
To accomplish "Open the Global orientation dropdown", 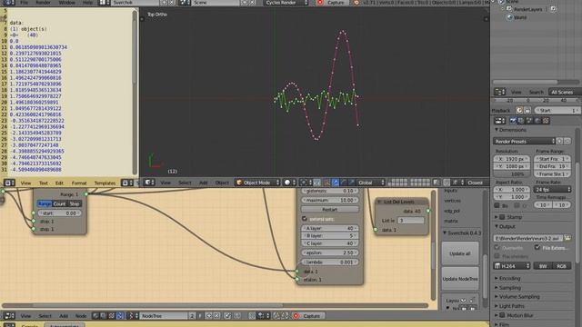I will [x=372, y=183].
